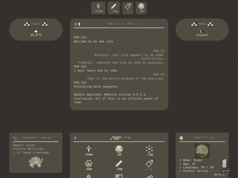Click the 'IDENTITY LOG' panel title
The image size is (238, 178).
tap(204, 138)
